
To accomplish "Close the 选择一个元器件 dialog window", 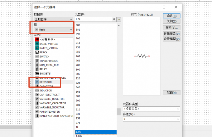I will 176,7.
